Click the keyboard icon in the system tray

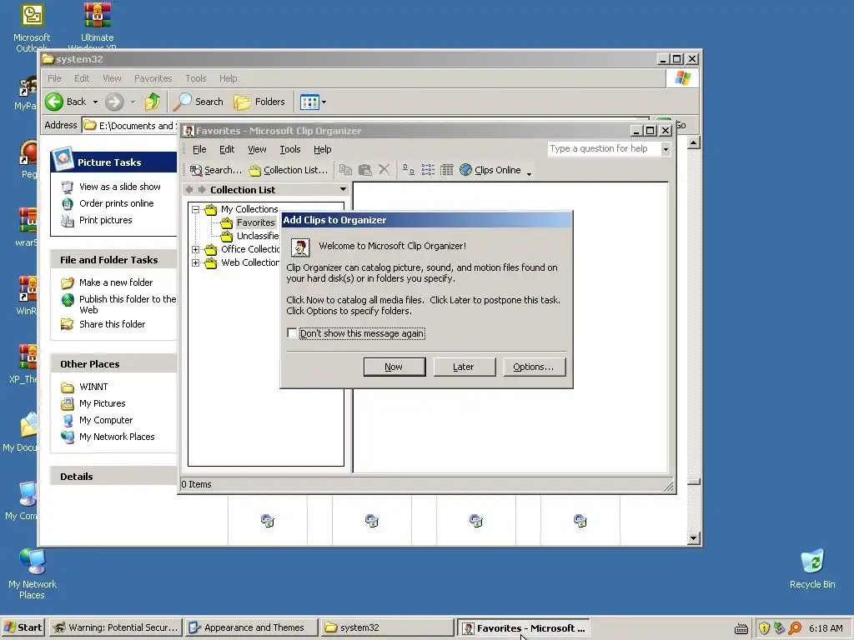(741, 629)
